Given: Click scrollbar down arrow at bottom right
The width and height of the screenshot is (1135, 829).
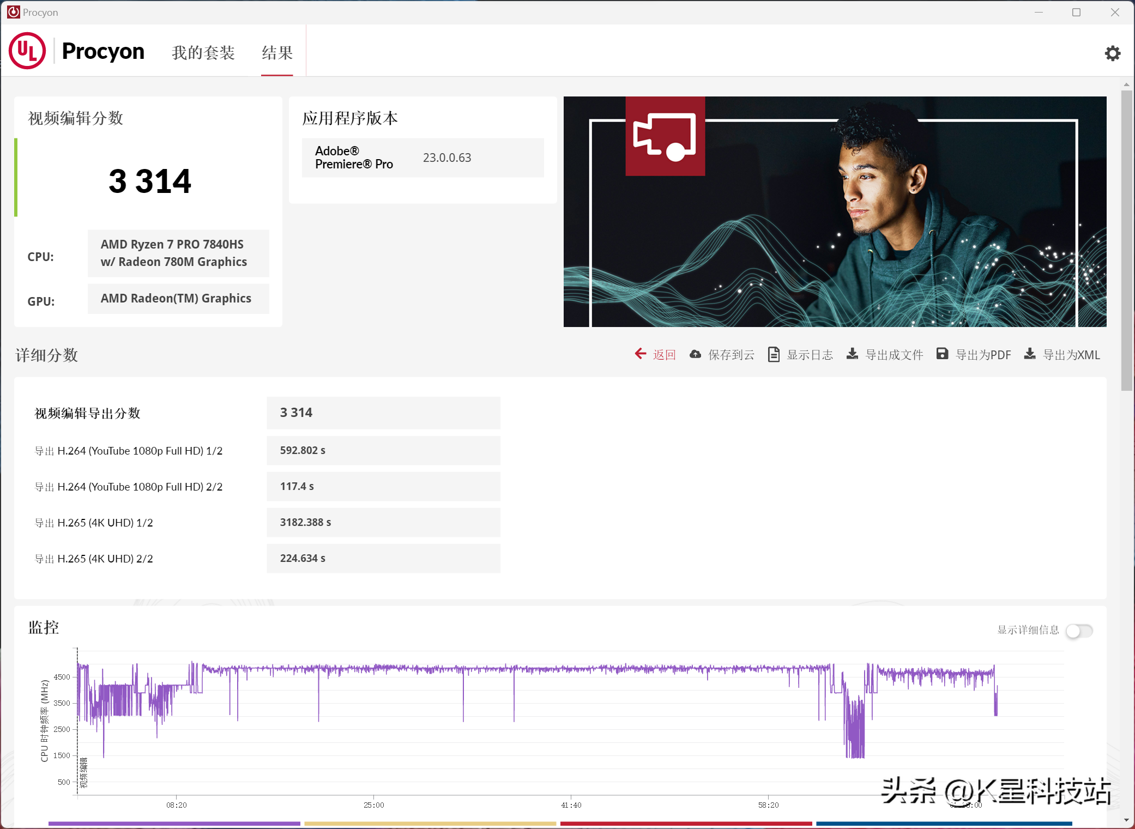Looking at the screenshot, I should coord(1126,820).
